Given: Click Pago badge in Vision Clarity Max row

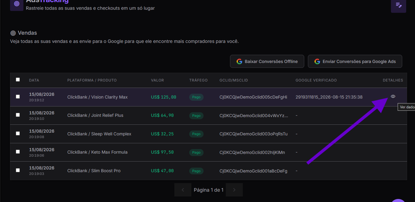Looking at the screenshot, I should [196, 97].
